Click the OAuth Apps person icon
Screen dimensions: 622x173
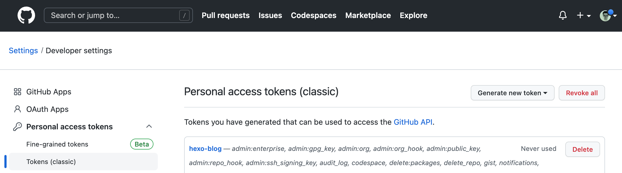pyautogui.click(x=18, y=109)
